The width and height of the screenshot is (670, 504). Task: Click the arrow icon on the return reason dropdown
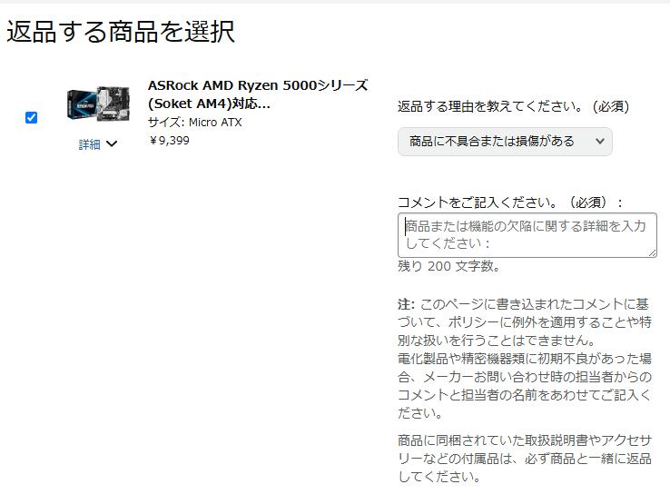[x=600, y=141]
